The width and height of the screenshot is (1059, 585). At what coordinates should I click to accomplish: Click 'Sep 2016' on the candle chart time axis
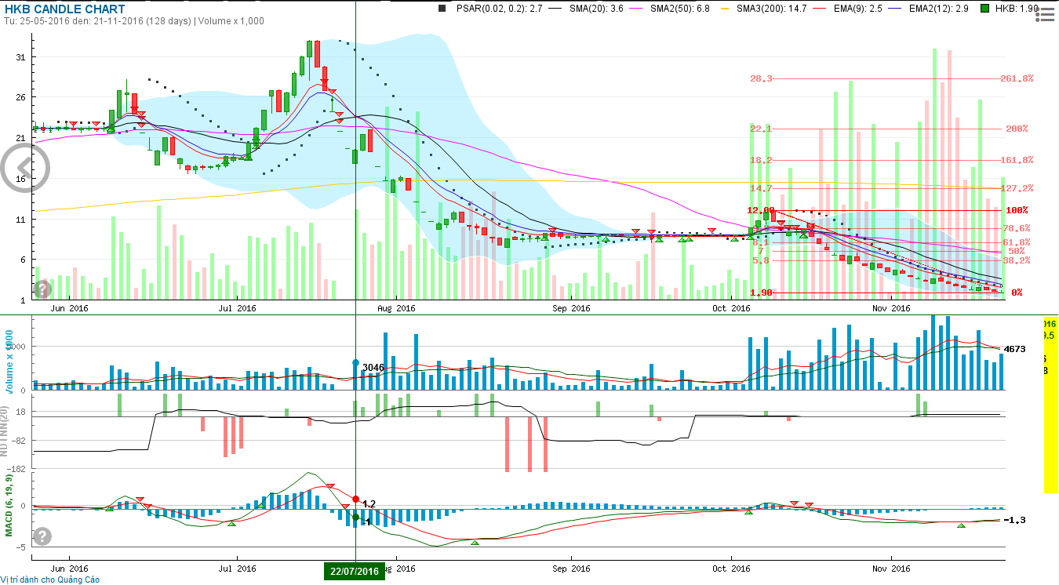click(x=571, y=308)
